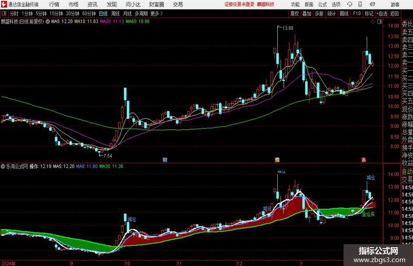Click the mobile phone icon

[360, 4]
